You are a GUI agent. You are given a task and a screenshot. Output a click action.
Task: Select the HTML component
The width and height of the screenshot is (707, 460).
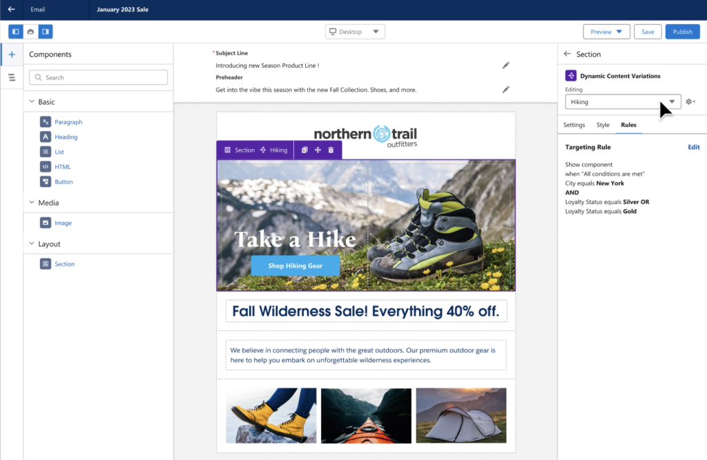pyautogui.click(x=62, y=167)
